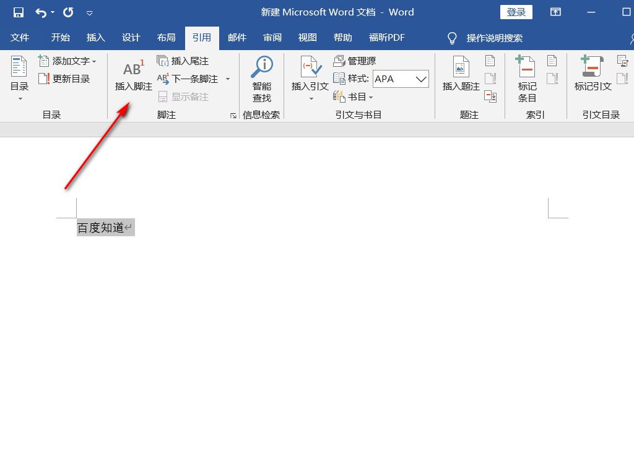Save document using the floppy disk icon
This screenshot has height=475, width=634.
click(19, 12)
